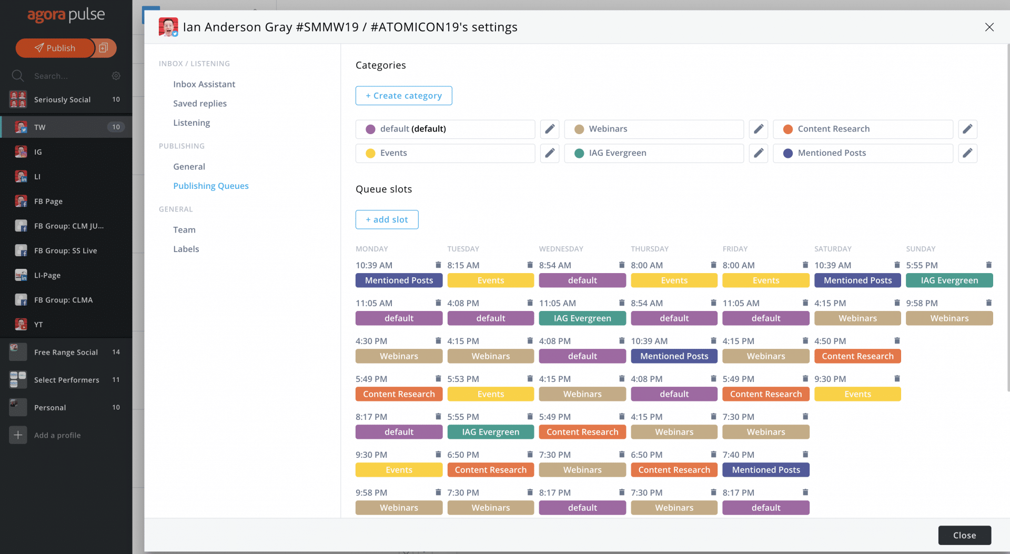Screen dimensions: 1010x554
Task: Delete Monday 9:30 PM slot
Action: coord(438,454)
